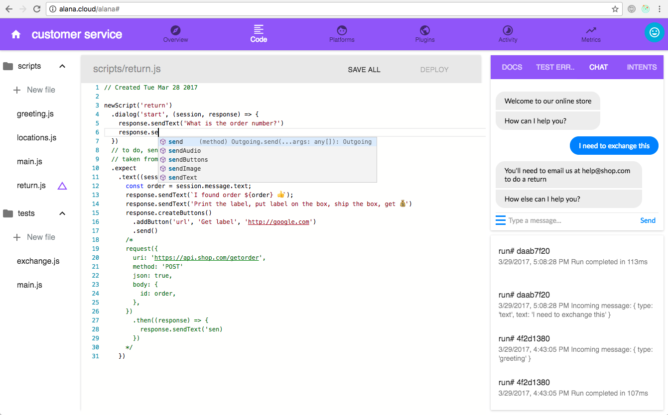Place cursor on code line 6

click(x=294, y=132)
